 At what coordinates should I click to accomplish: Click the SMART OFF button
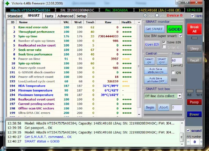coord(162,61)
